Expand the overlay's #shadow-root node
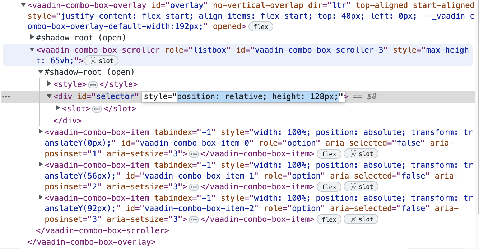479x249 pixels. pyautogui.click(x=32, y=38)
